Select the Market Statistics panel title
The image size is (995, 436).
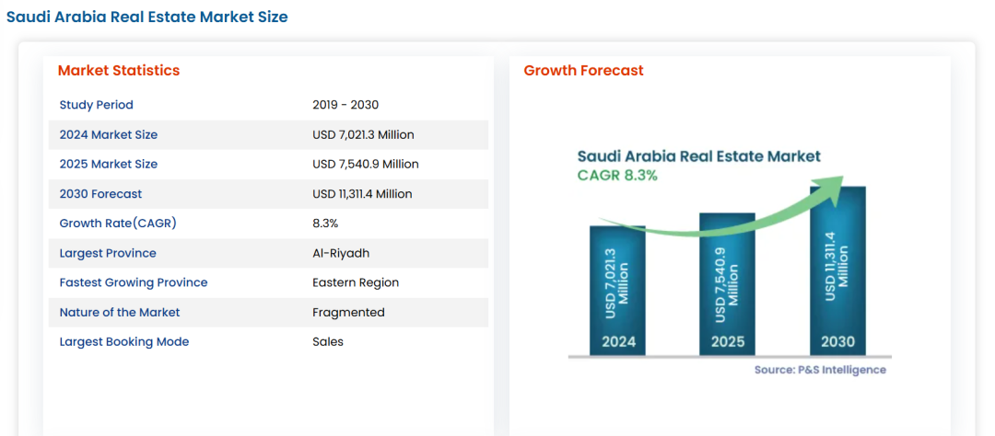pyautogui.click(x=119, y=71)
